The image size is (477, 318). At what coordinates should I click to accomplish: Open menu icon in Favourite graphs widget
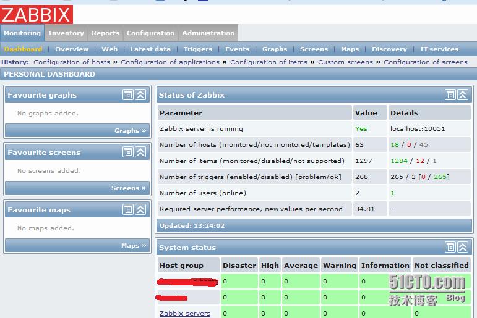(128, 94)
